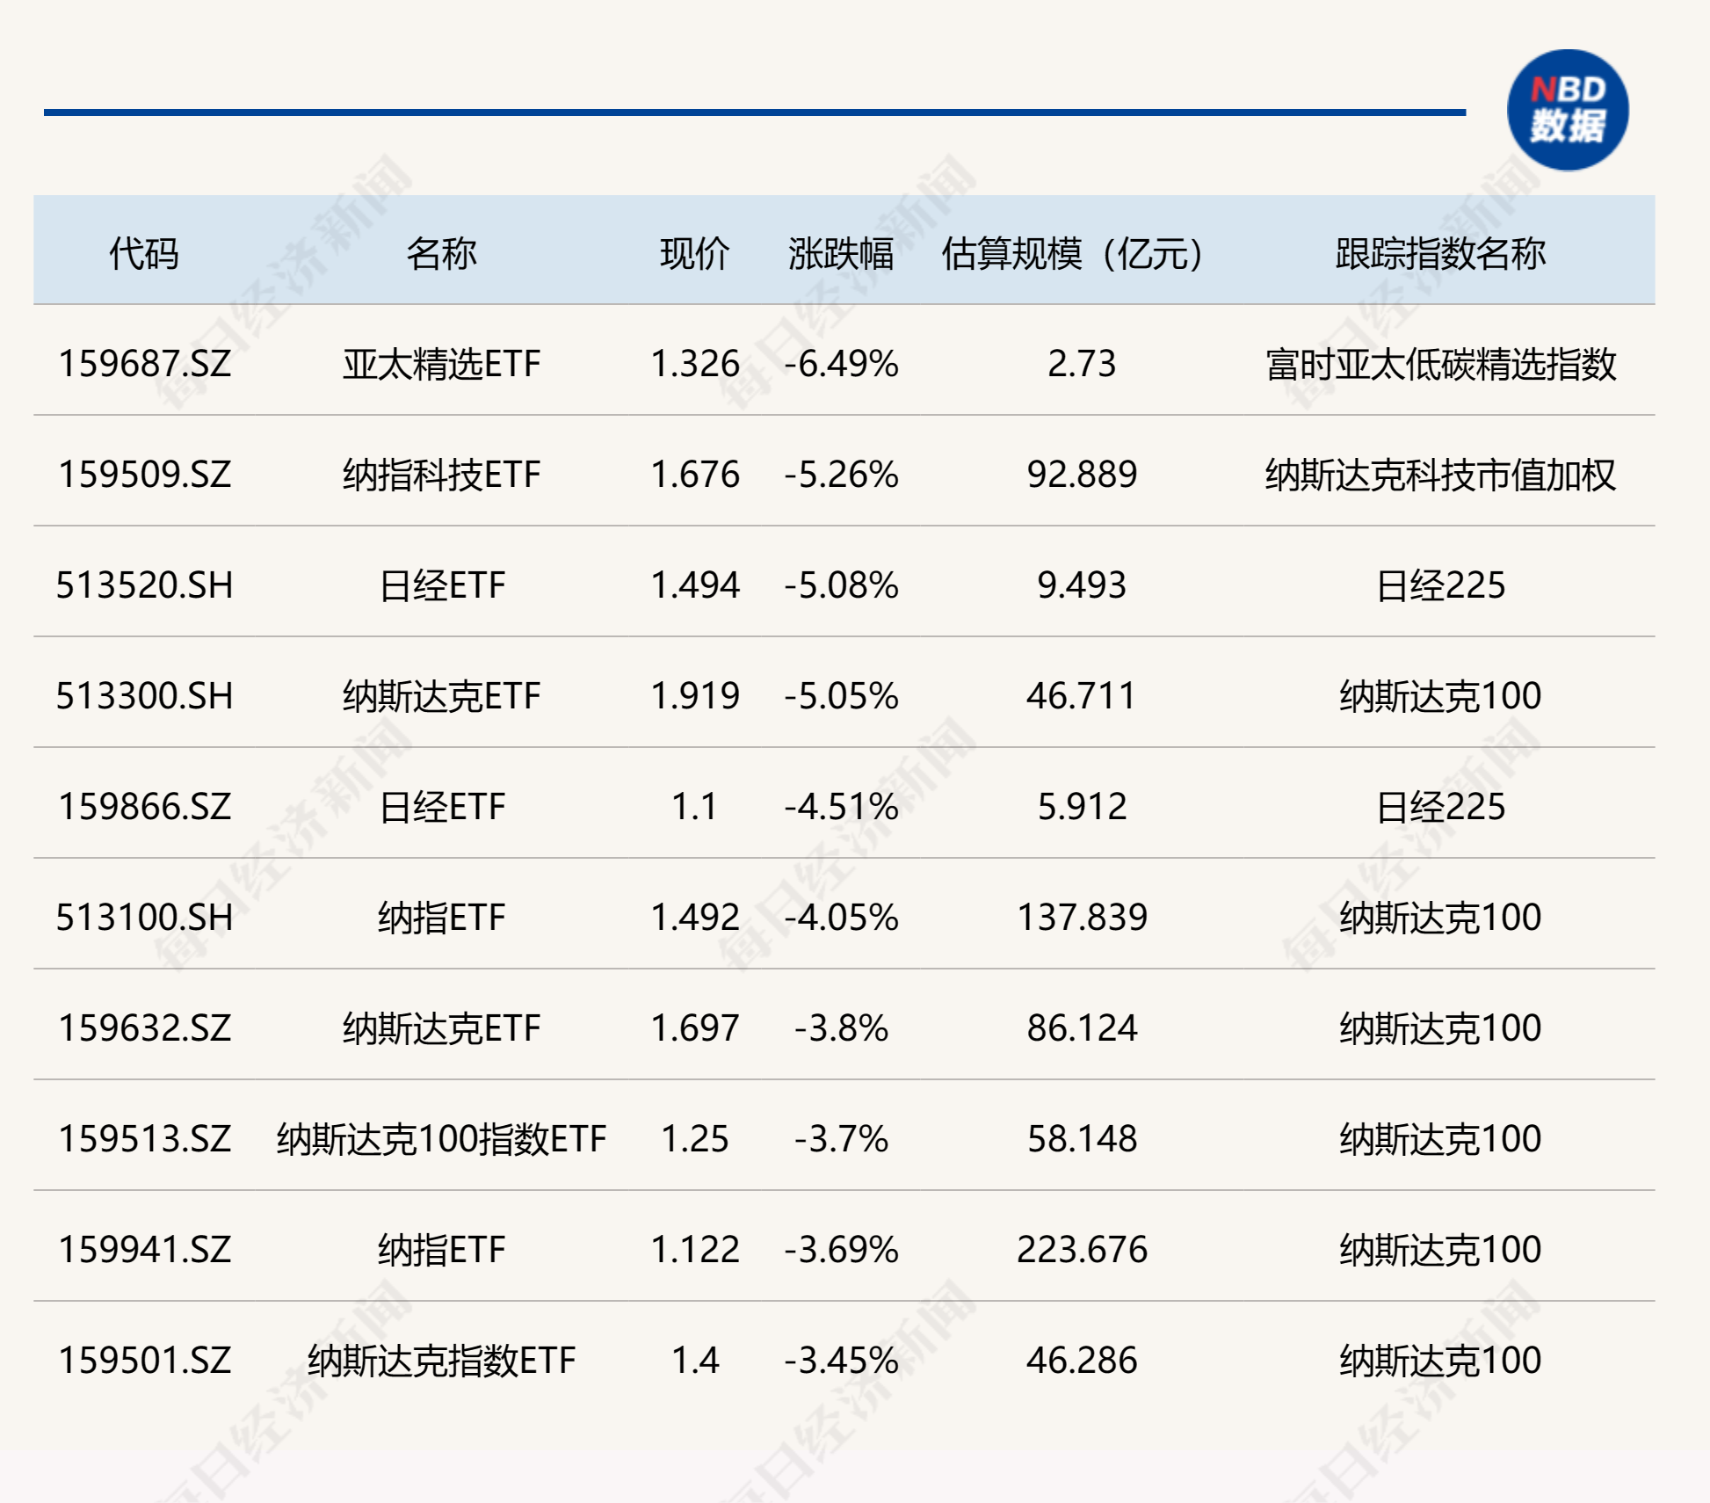Click the NBD数据 logo badge
The width and height of the screenshot is (1710, 1503).
point(1568,110)
